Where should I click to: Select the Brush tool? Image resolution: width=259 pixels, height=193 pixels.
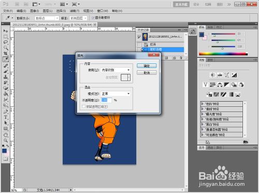click(x=6, y=71)
